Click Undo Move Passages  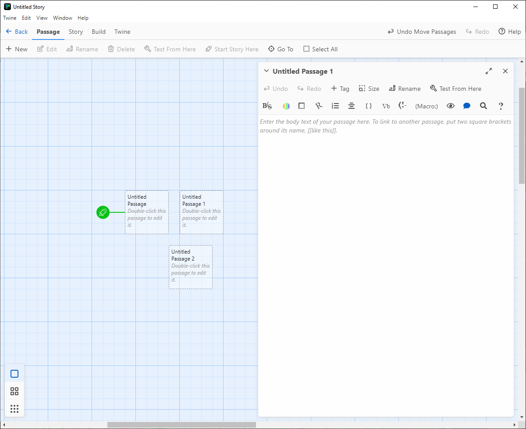click(422, 32)
